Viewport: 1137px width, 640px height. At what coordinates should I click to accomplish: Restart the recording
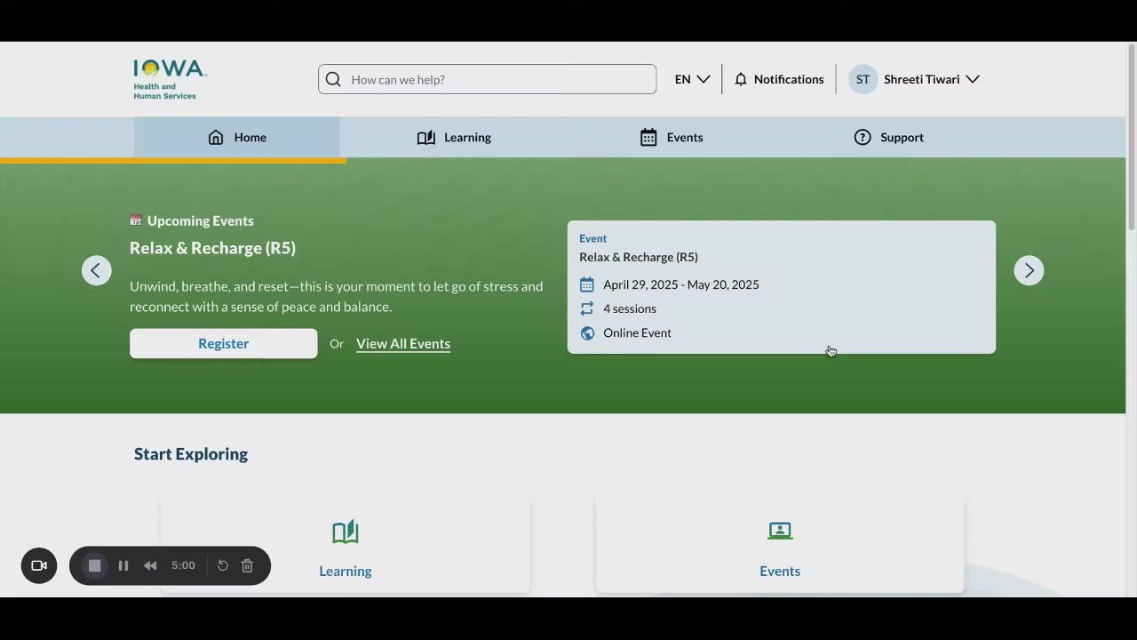click(x=223, y=565)
